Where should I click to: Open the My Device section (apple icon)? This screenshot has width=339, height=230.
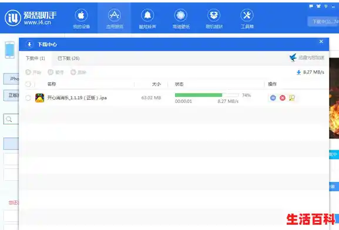tap(81, 19)
